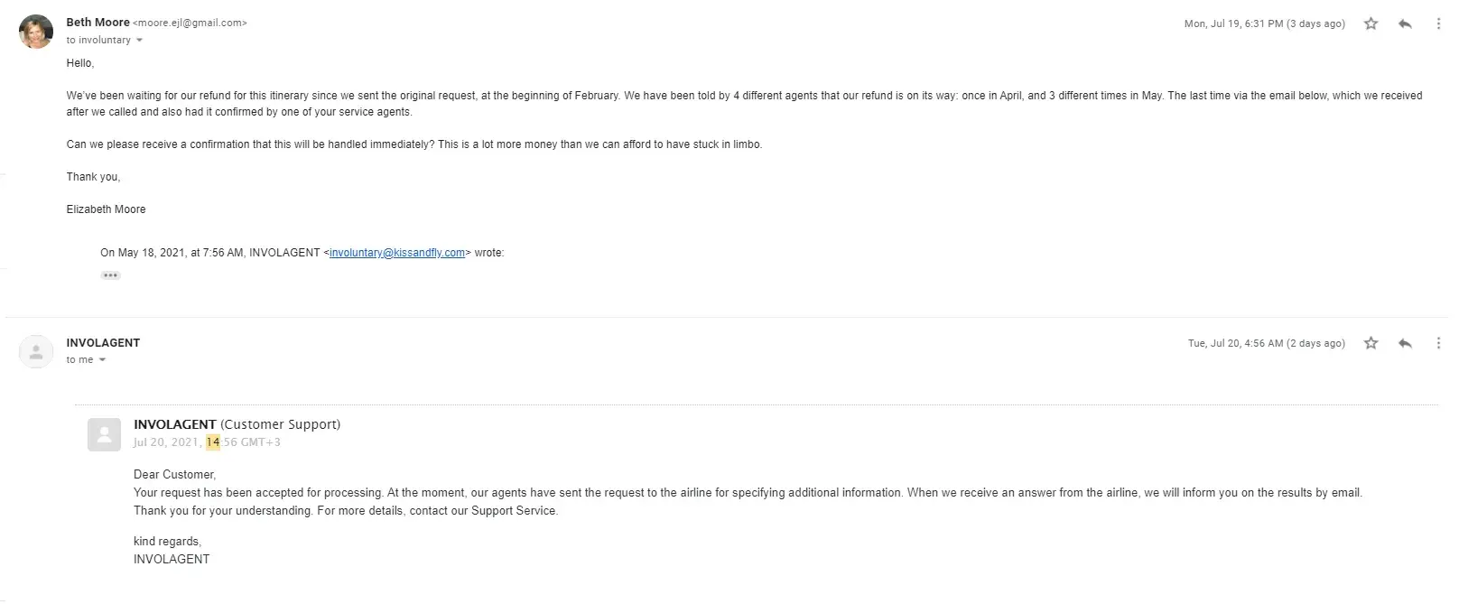
Task: Expand recipient details next to 'to me'
Action: (x=102, y=360)
